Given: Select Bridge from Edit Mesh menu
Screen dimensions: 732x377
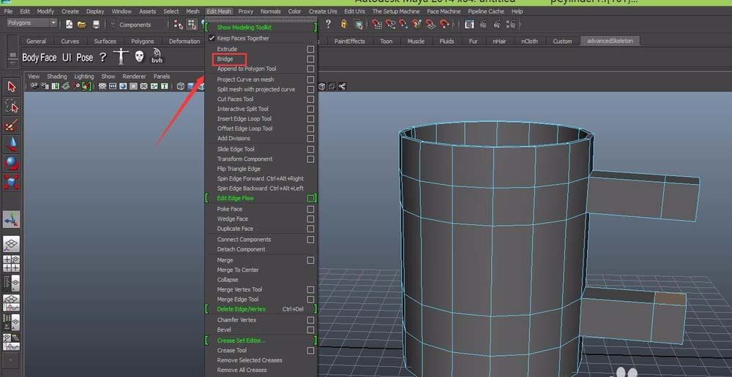Looking at the screenshot, I should 225,59.
